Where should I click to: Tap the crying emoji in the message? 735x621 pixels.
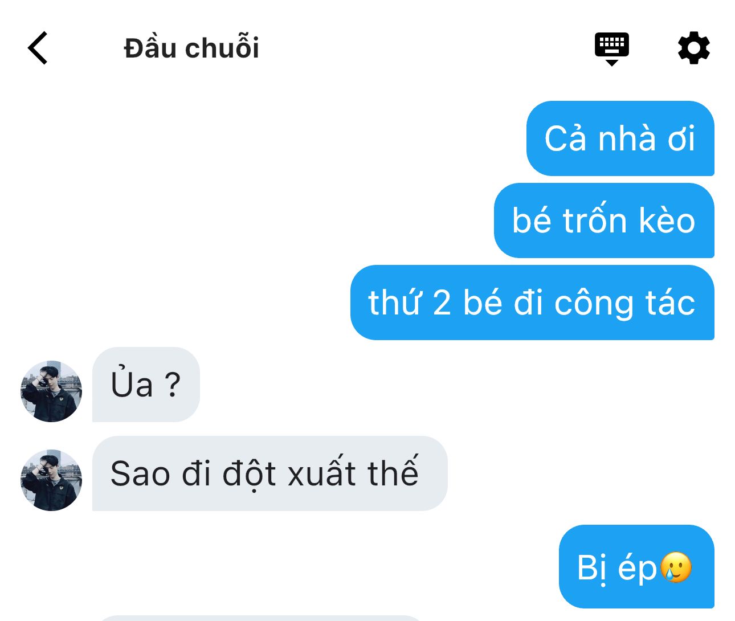click(x=676, y=567)
